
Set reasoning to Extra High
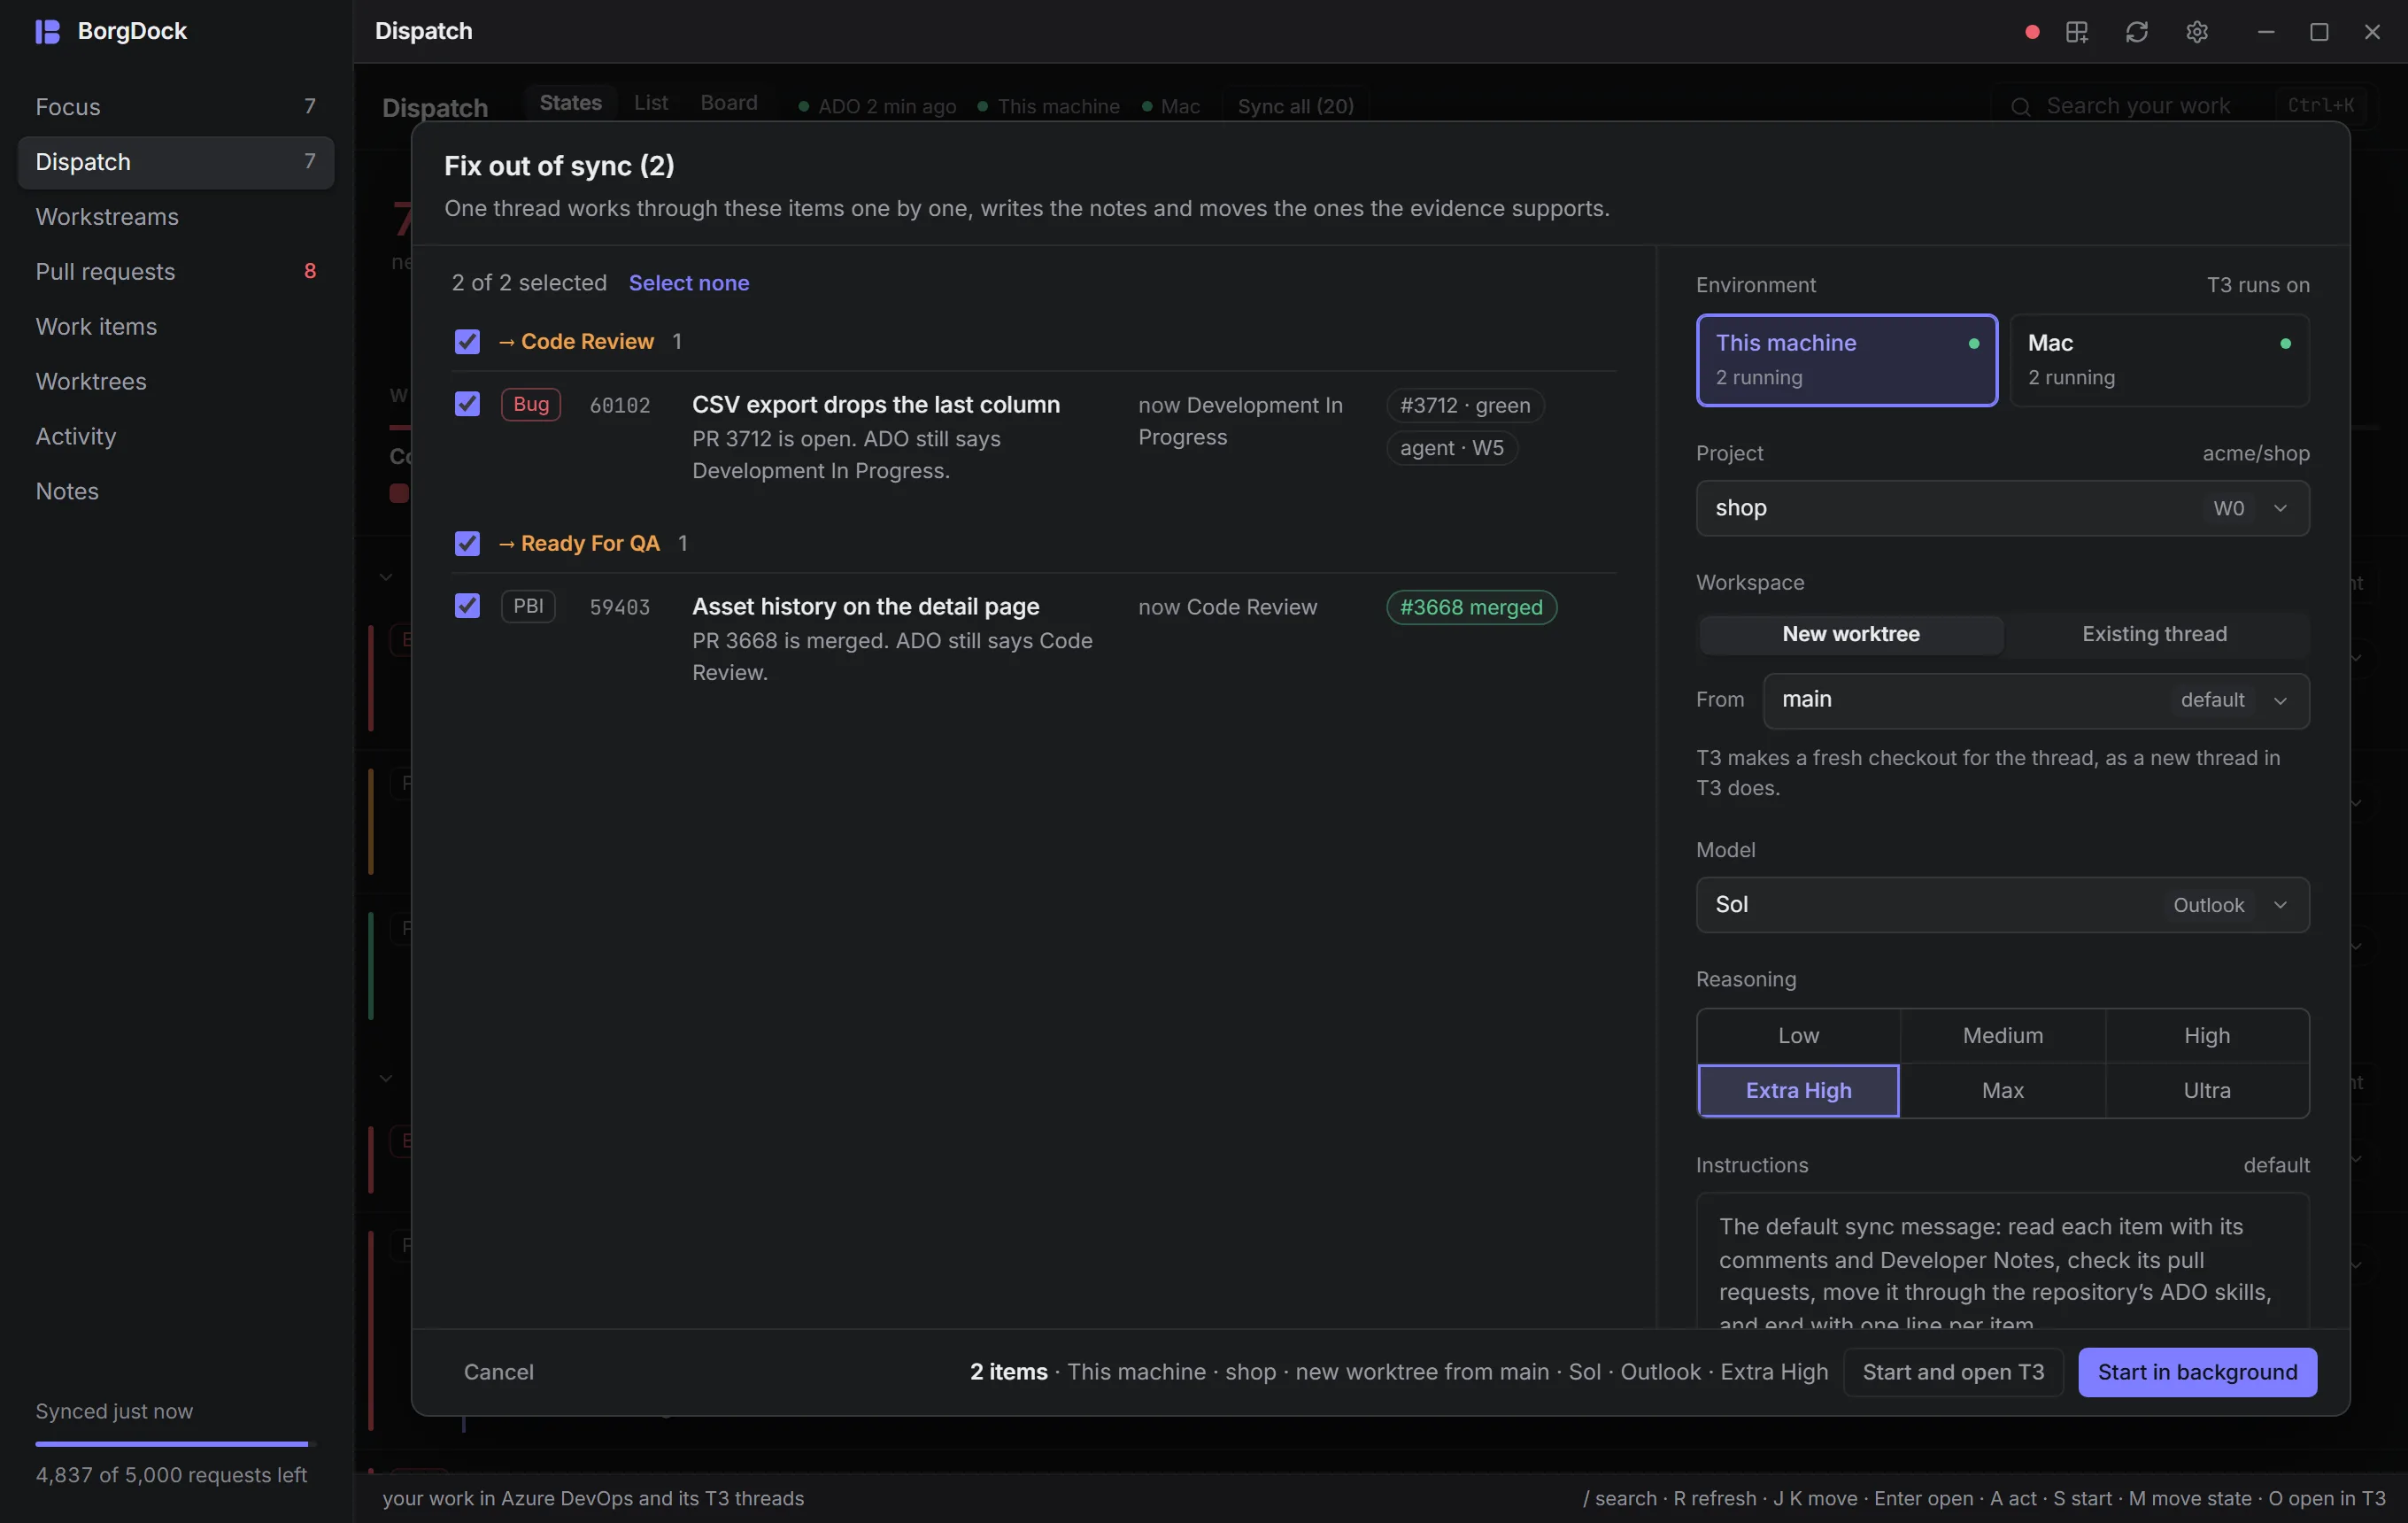pos(1798,1091)
